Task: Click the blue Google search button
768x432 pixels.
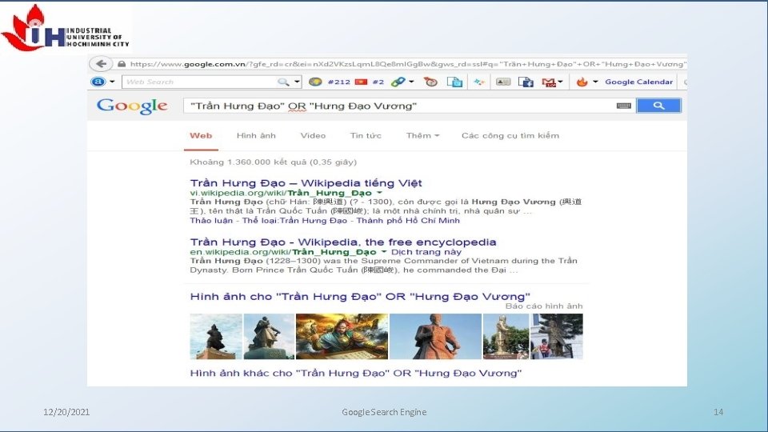Action: point(658,106)
